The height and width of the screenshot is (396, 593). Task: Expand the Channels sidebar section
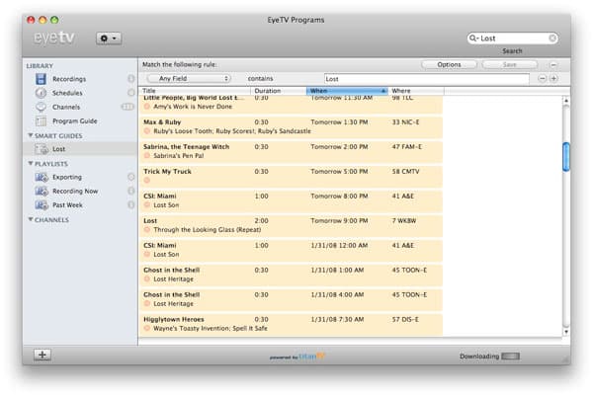click(x=31, y=219)
